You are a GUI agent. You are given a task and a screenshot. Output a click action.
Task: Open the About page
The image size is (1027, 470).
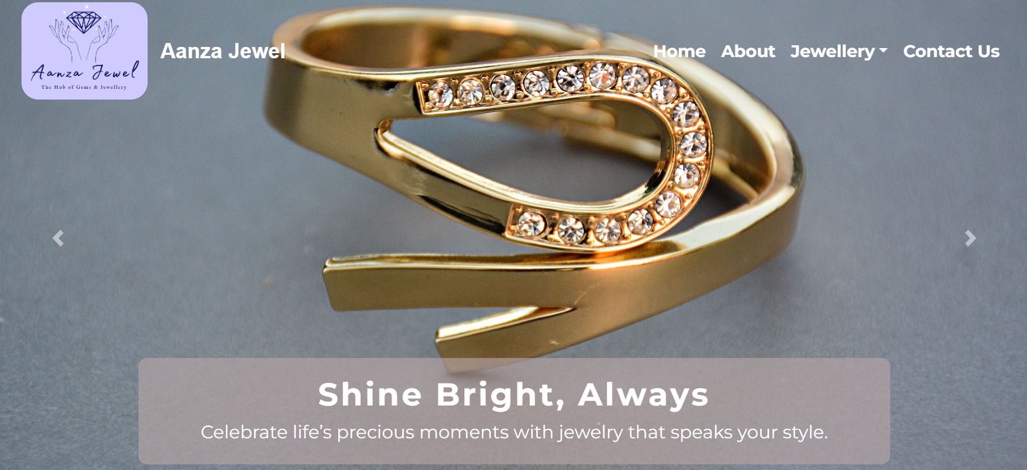[x=748, y=51]
